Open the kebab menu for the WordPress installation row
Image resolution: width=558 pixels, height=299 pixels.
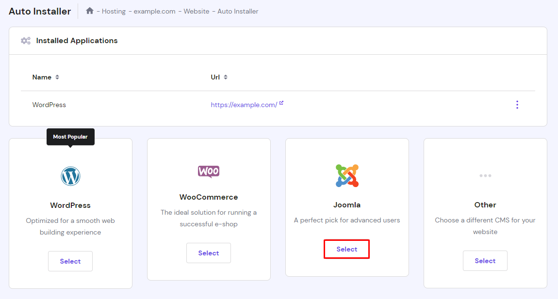coord(517,104)
